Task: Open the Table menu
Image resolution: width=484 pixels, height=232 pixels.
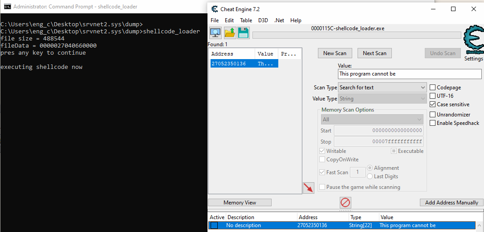Action: point(246,20)
